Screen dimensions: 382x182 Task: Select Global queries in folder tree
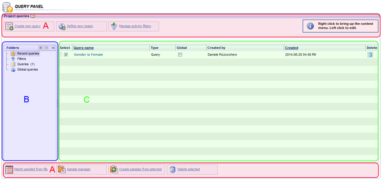(27, 69)
